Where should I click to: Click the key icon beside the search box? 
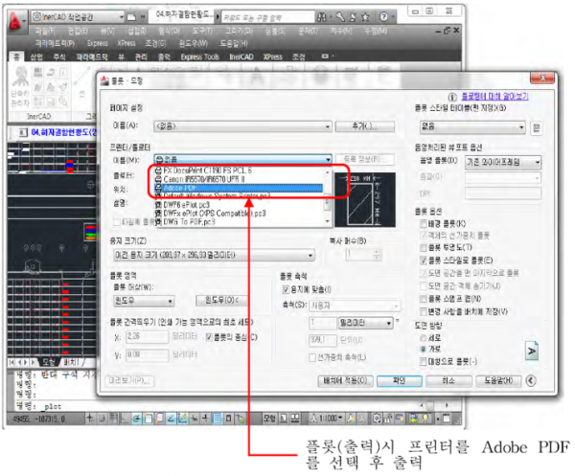click(340, 17)
